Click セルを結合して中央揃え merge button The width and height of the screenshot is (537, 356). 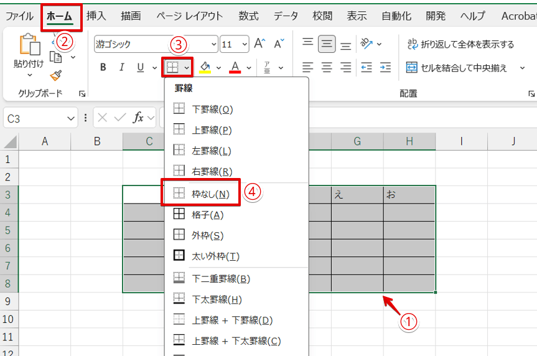pyautogui.click(x=456, y=68)
